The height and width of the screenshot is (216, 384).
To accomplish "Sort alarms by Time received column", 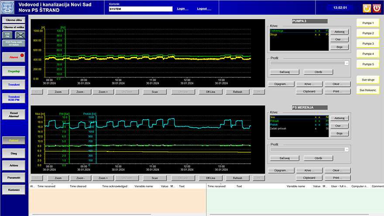I will tap(52, 186).
